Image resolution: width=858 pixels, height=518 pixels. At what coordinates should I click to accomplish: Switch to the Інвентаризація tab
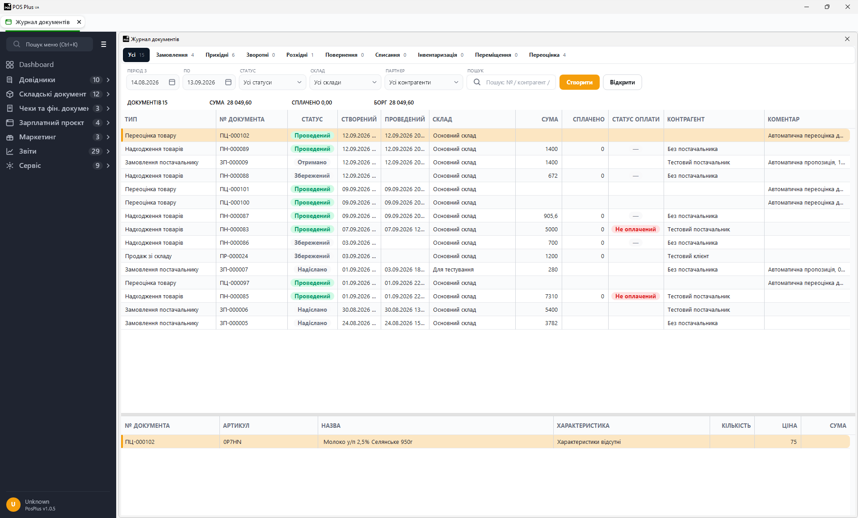tap(441, 55)
